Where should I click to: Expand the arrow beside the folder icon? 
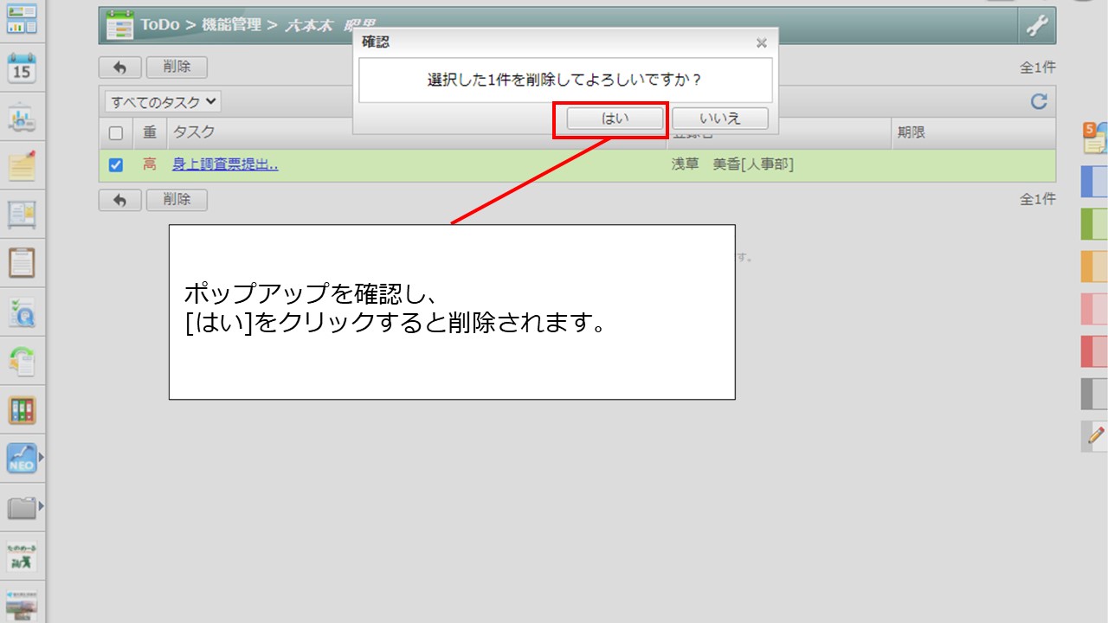41,506
